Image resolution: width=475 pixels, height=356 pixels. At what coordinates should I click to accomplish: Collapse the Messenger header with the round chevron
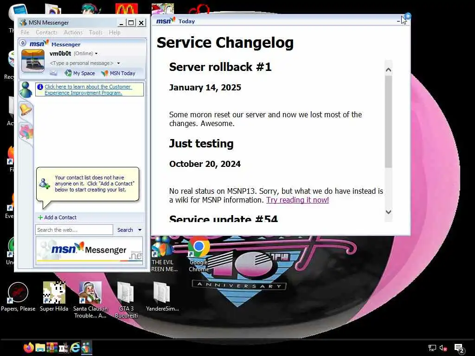click(23, 43)
